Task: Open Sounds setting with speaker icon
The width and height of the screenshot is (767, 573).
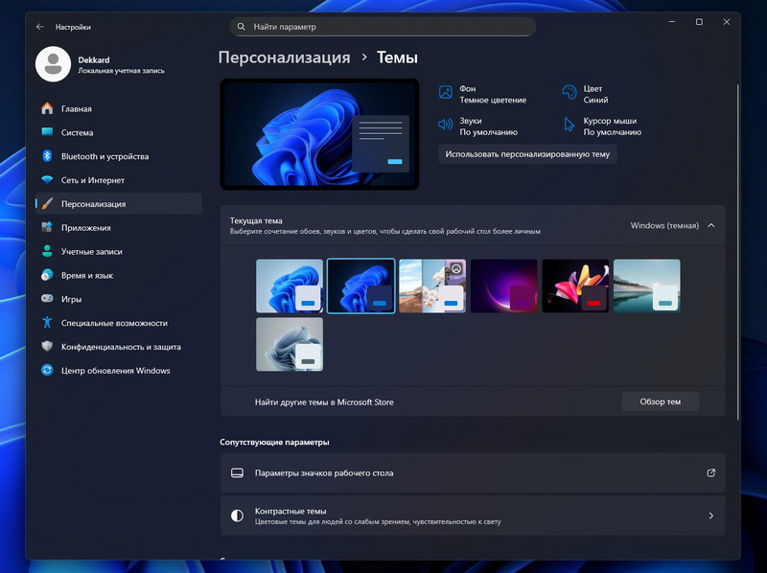Action: click(x=445, y=126)
